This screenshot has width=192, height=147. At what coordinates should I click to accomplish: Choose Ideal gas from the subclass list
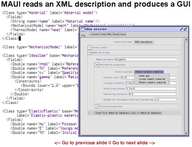pos(144,76)
